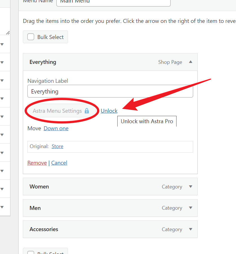Grab the text area resize handle

point(8,33)
